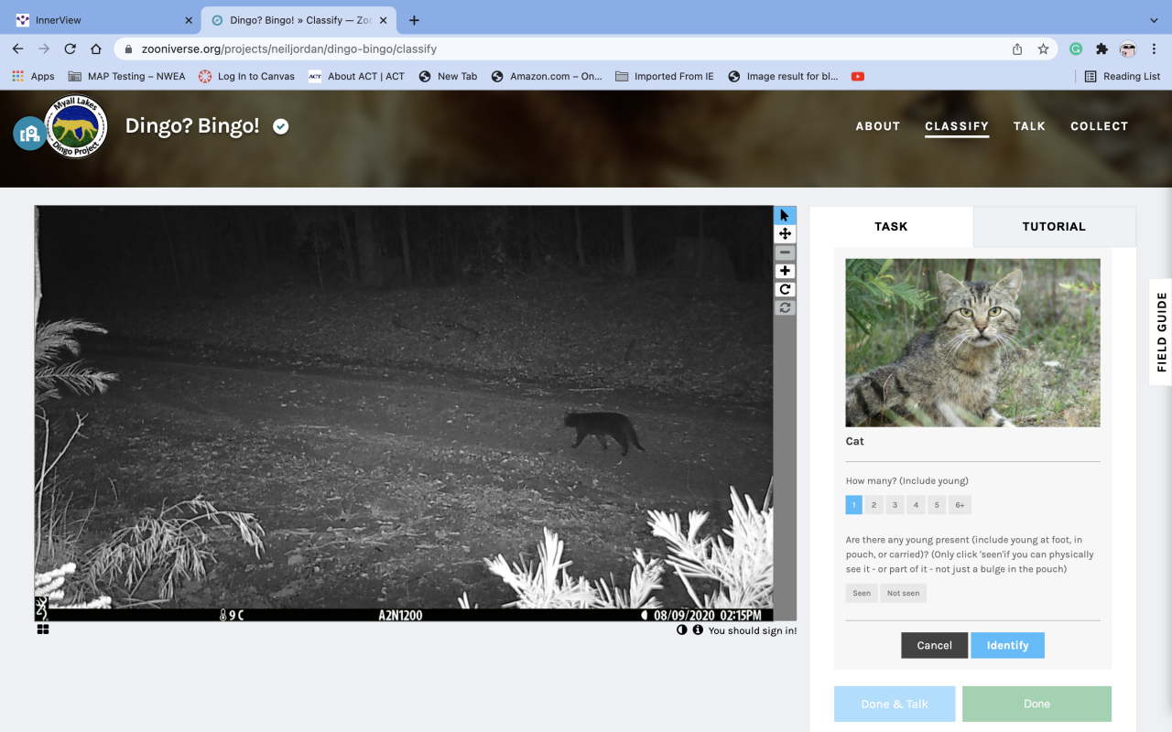This screenshot has width=1172, height=732.
Task: Click the Myall Lakes Dingo Project logo
Action: point(76,126)
